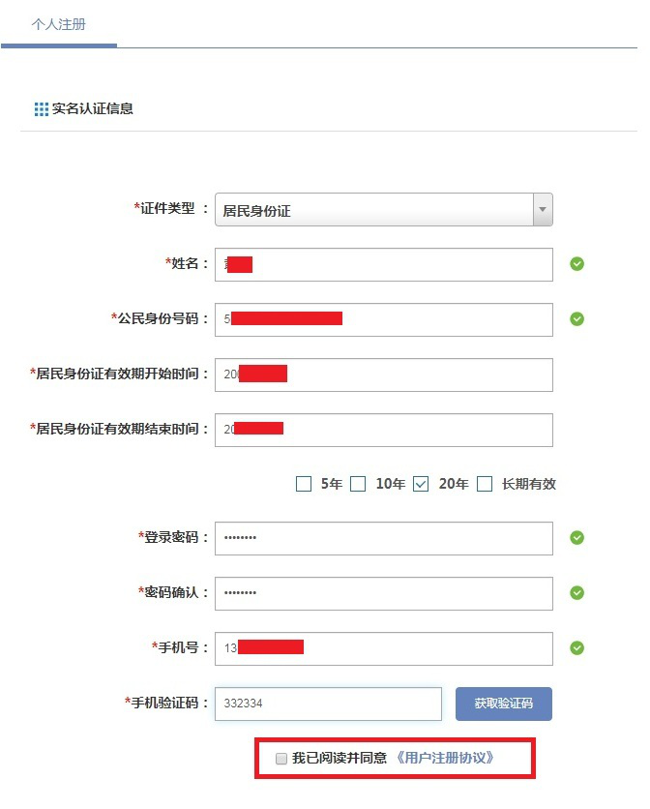Uncheck the 20年 validity checkbox
The height and width of the screenshot is (809, 650).
point(421,484)
